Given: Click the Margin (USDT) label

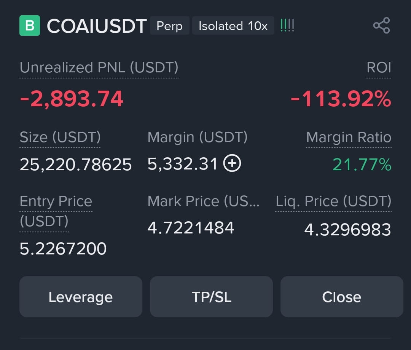Looking at the screenshot, I should pyautogui.click(x=198, y=137).
